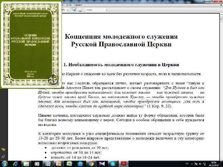This screenshot has height=167, width=223.
Task: Click the RU language indicator in tray
Action: [x=187, y=164]
